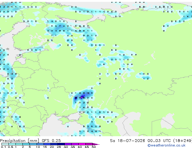This screenshot has height=148, width=192.
Task: Select the '00..03 UTC' time range text
Action: click(159, 141)
